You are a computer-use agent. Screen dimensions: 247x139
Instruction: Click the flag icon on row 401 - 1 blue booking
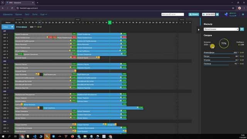pos(121,34)
